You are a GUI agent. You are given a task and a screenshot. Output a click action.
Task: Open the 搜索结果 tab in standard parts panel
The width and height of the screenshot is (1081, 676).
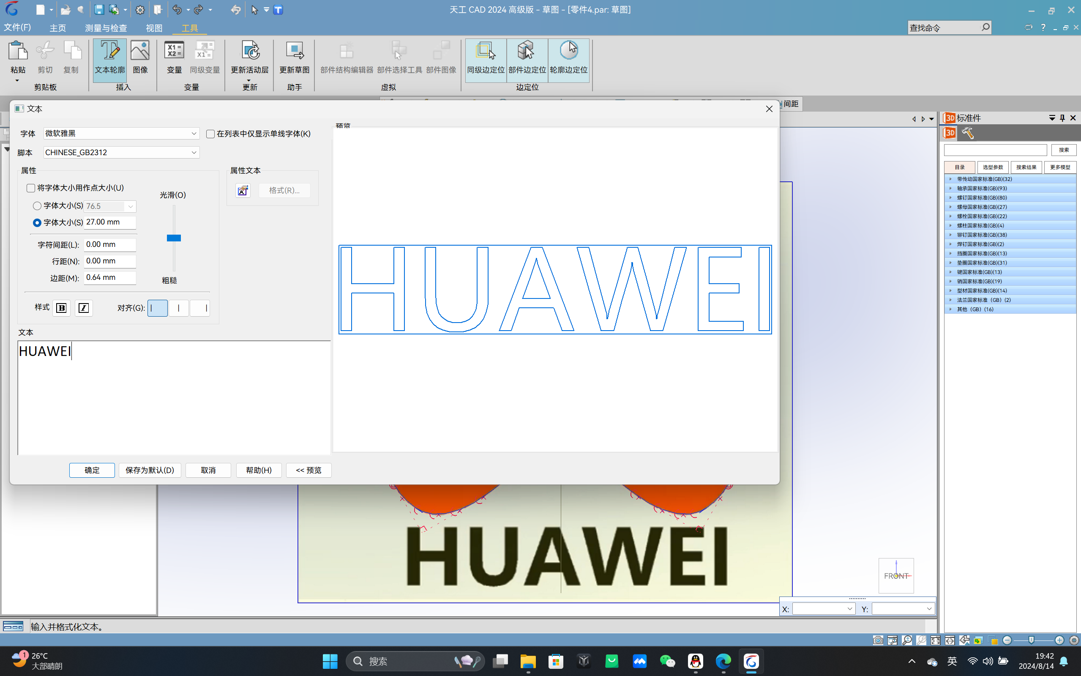click(x=1026, y=167)
